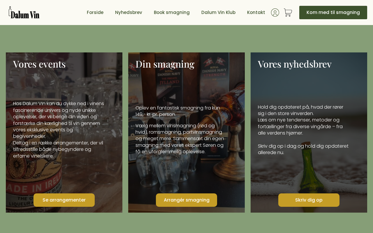Go to the Forside menu item
This screenshot has height=233, width=373.
95,13
